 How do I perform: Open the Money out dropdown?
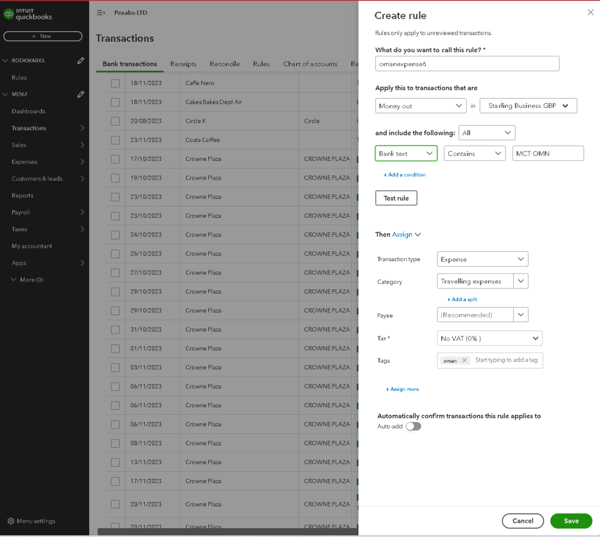(421, 106)
